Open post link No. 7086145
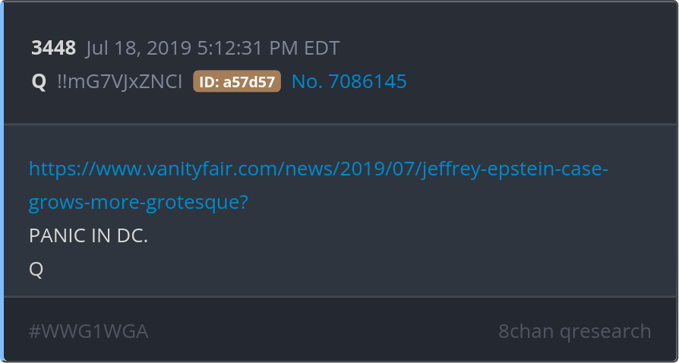Screen dimensions: 679x363 point(349,81)
